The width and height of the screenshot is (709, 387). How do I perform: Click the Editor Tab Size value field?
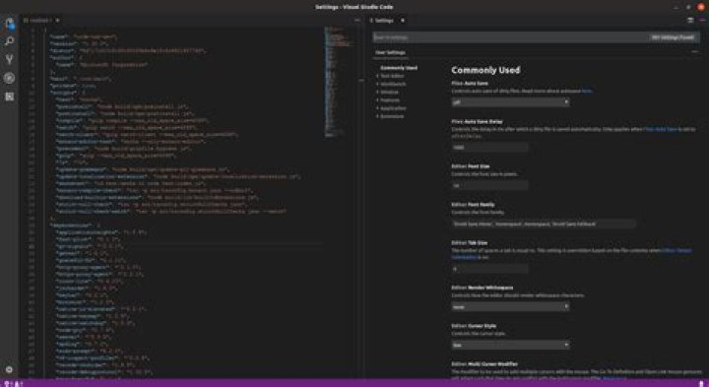tap(489, 269)
